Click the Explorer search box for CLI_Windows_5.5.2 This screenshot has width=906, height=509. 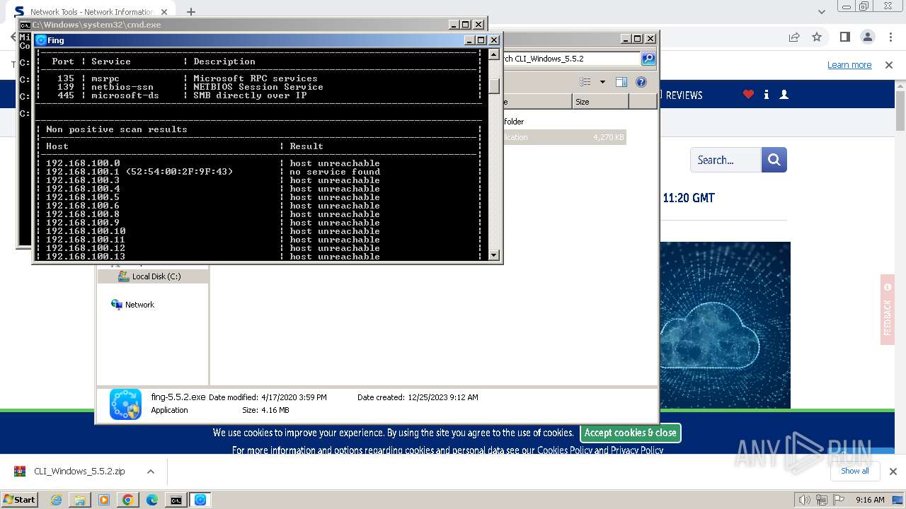[570, 59]
